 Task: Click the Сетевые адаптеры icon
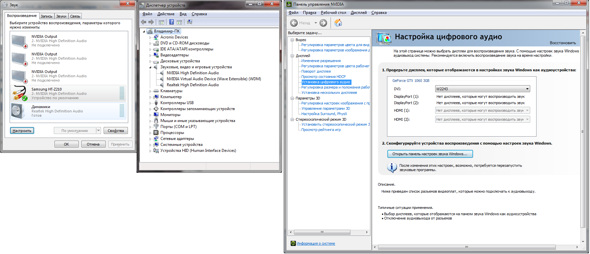(x=156, y=139)
